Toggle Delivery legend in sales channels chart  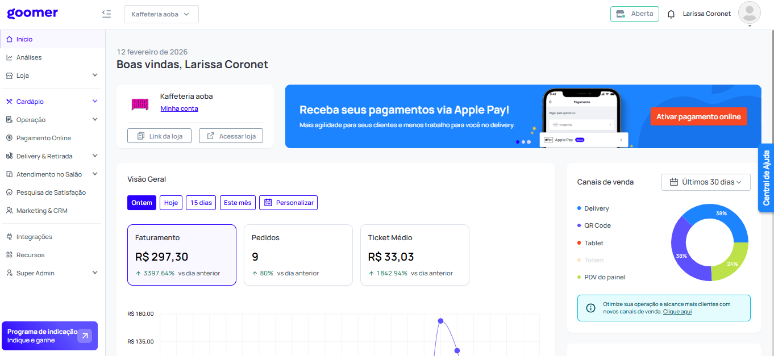click(x=596, y=208)
